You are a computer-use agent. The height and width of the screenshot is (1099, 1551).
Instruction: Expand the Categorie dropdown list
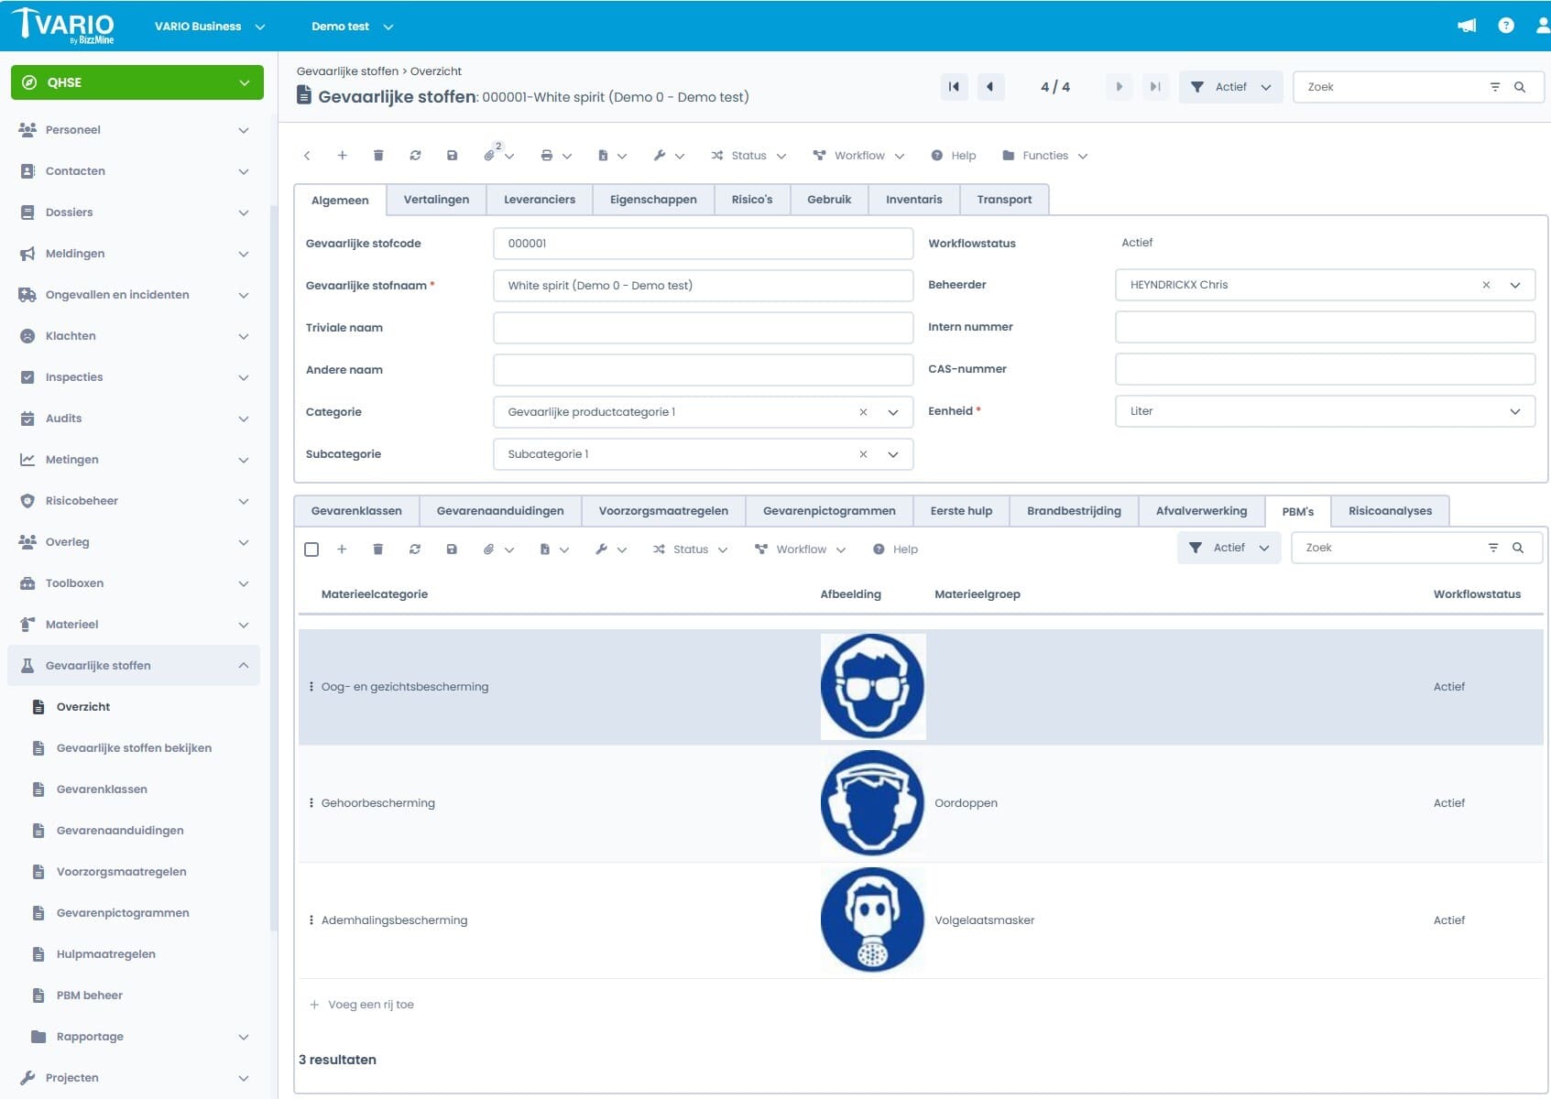point(893,412)
